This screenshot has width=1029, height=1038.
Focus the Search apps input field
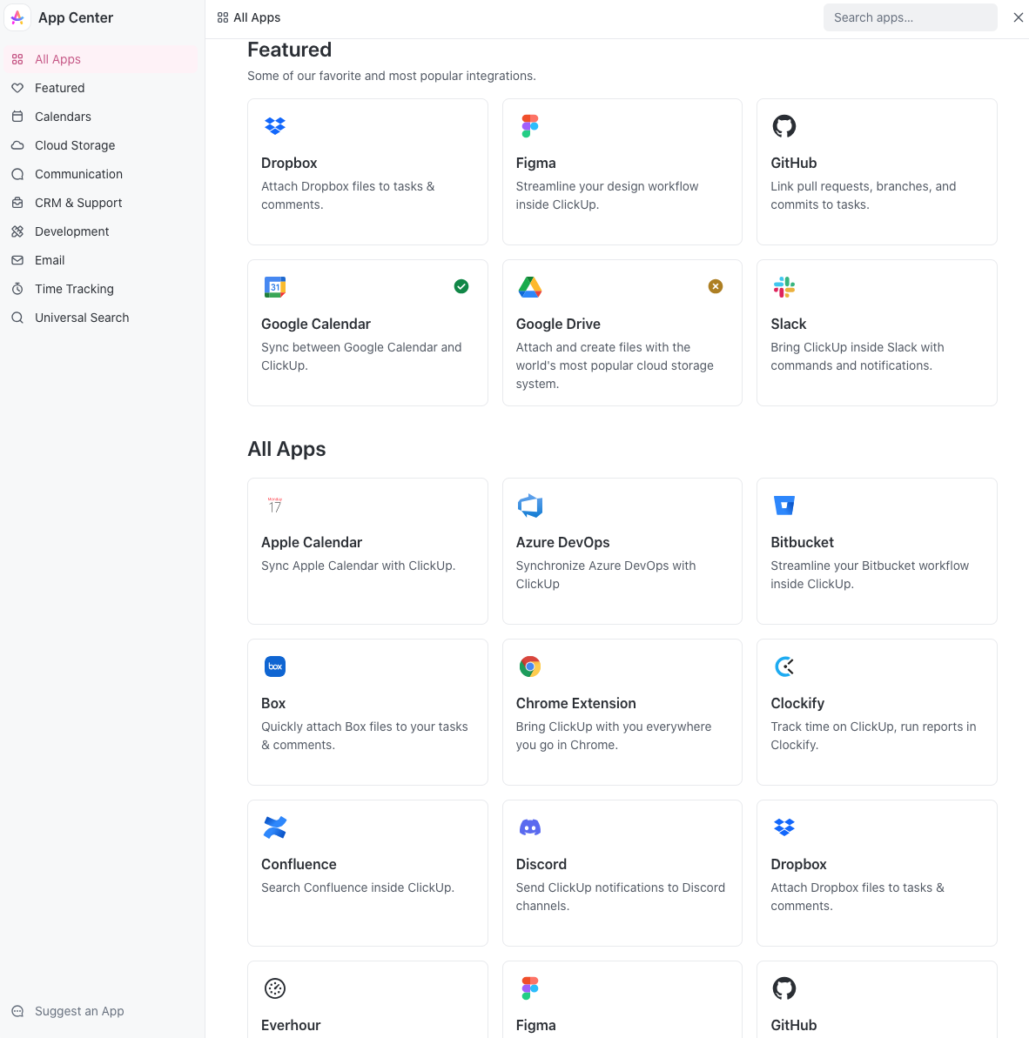pyautogui.click(x=910, y=17)
